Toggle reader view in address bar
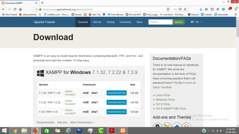 tap(168, 9)
